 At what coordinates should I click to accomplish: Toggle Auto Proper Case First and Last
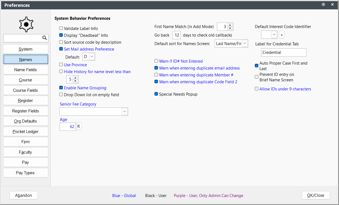click(257, 66)
